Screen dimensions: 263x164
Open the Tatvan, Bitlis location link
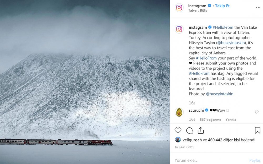pos(198,11)
